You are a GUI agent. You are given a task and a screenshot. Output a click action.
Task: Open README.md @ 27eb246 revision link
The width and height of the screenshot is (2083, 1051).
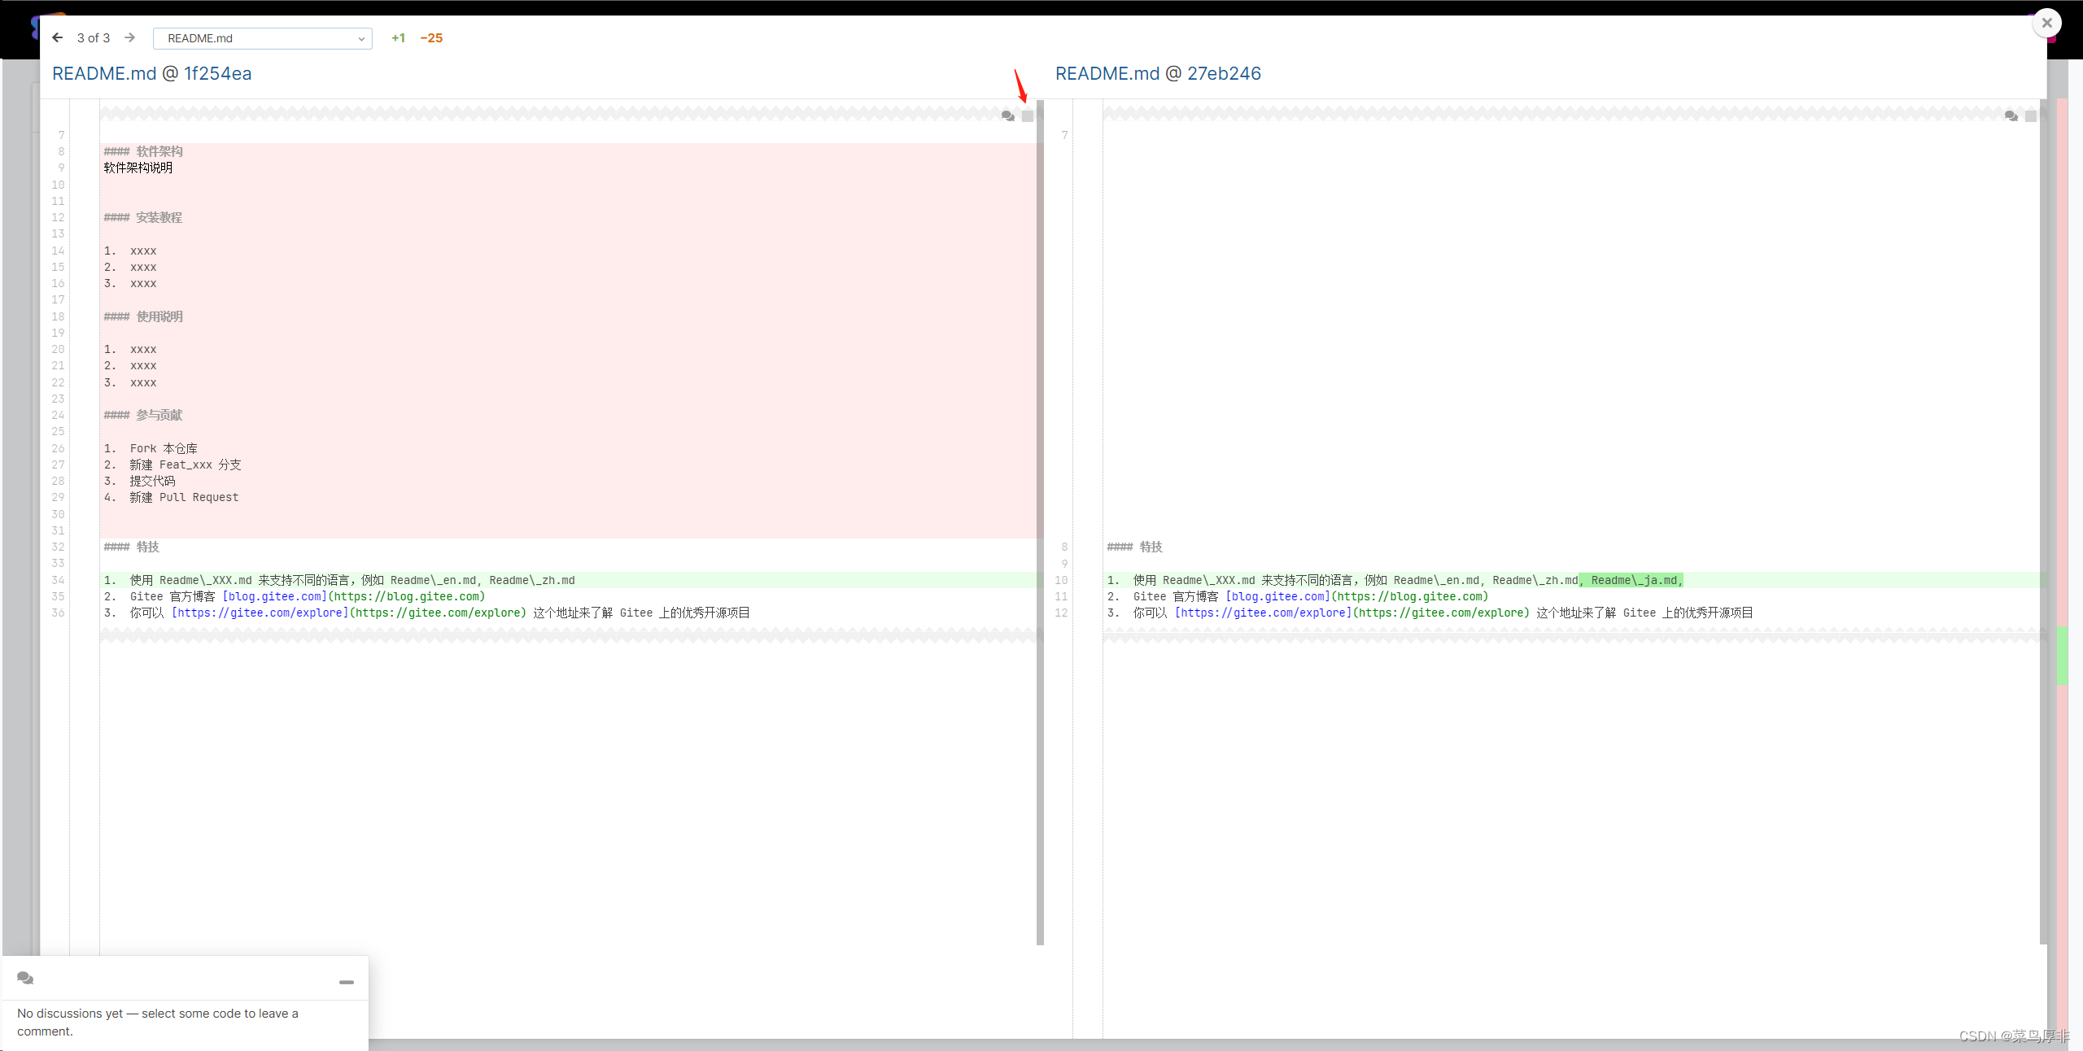[x=1158, y=73]
